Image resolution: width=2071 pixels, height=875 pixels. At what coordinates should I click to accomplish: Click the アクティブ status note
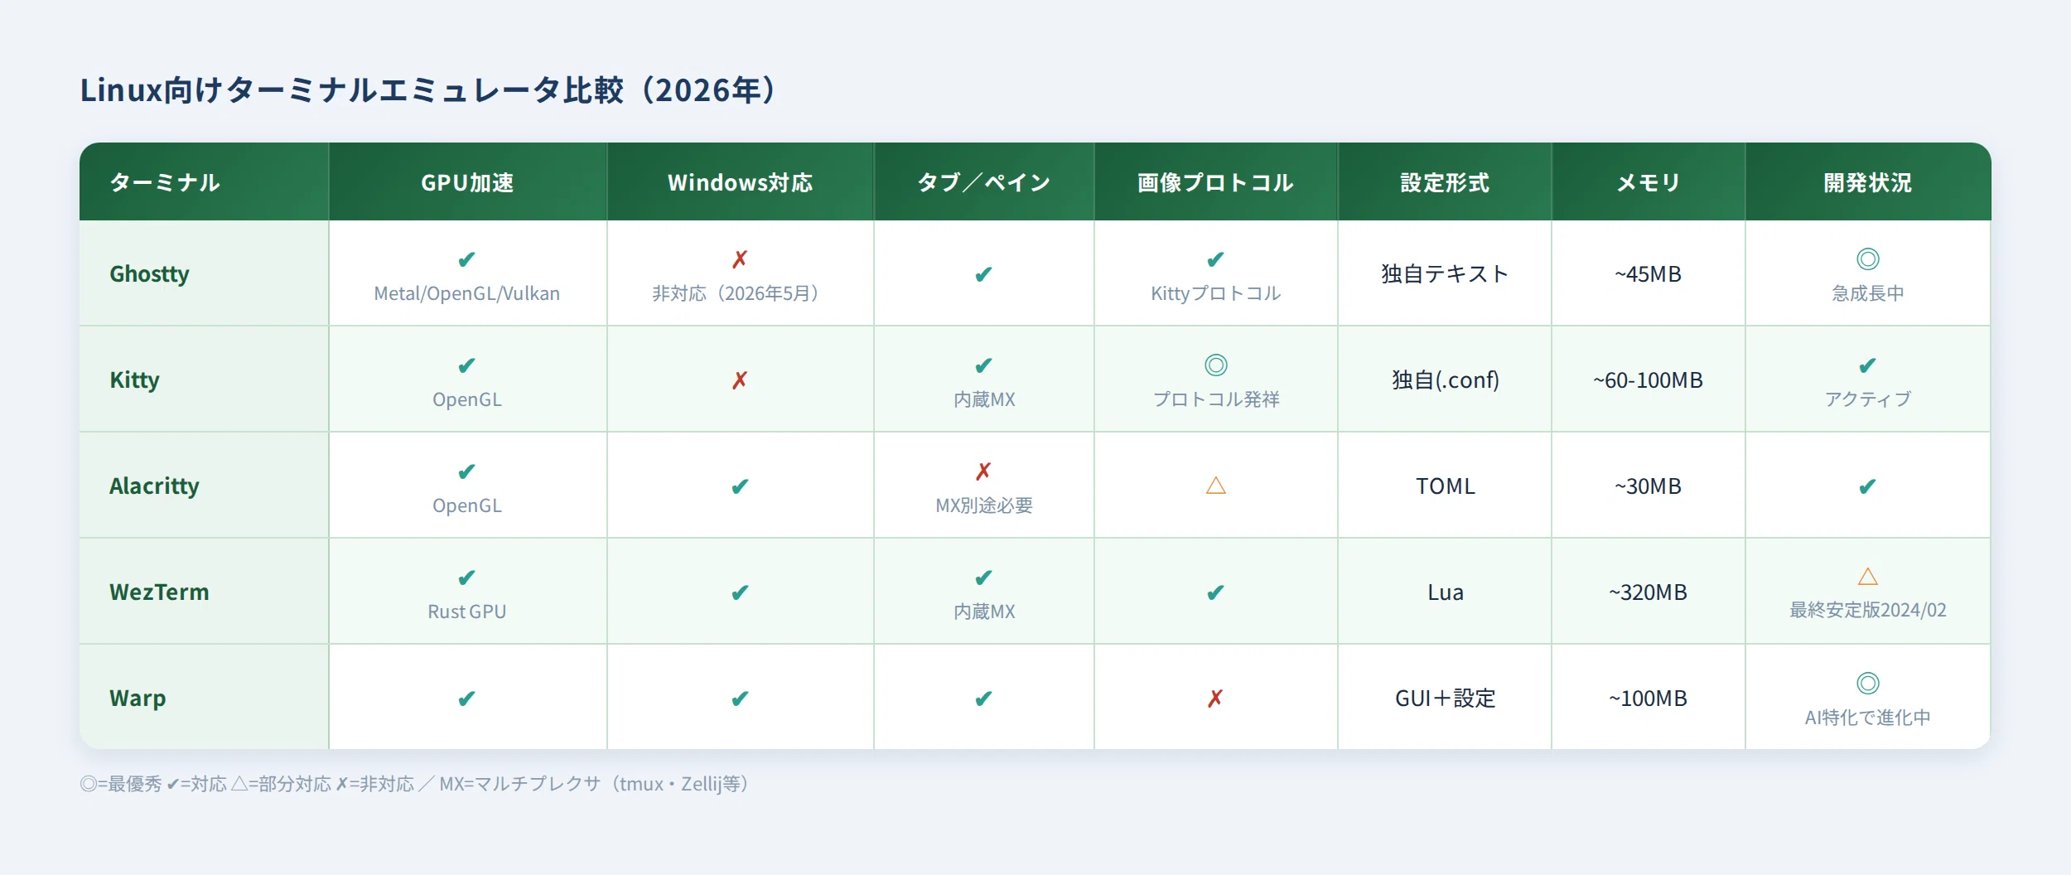pos(1867,399)
